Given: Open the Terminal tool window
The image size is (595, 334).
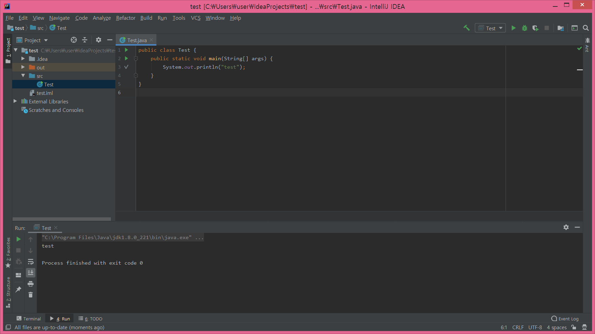Looking at the screenshot, I should click(29, 319).
